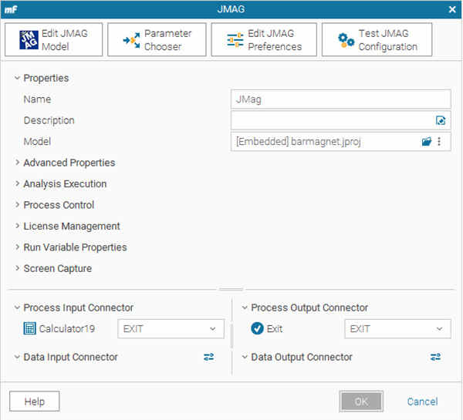Browse for model file via folder icon

click(x=427, y=142)
